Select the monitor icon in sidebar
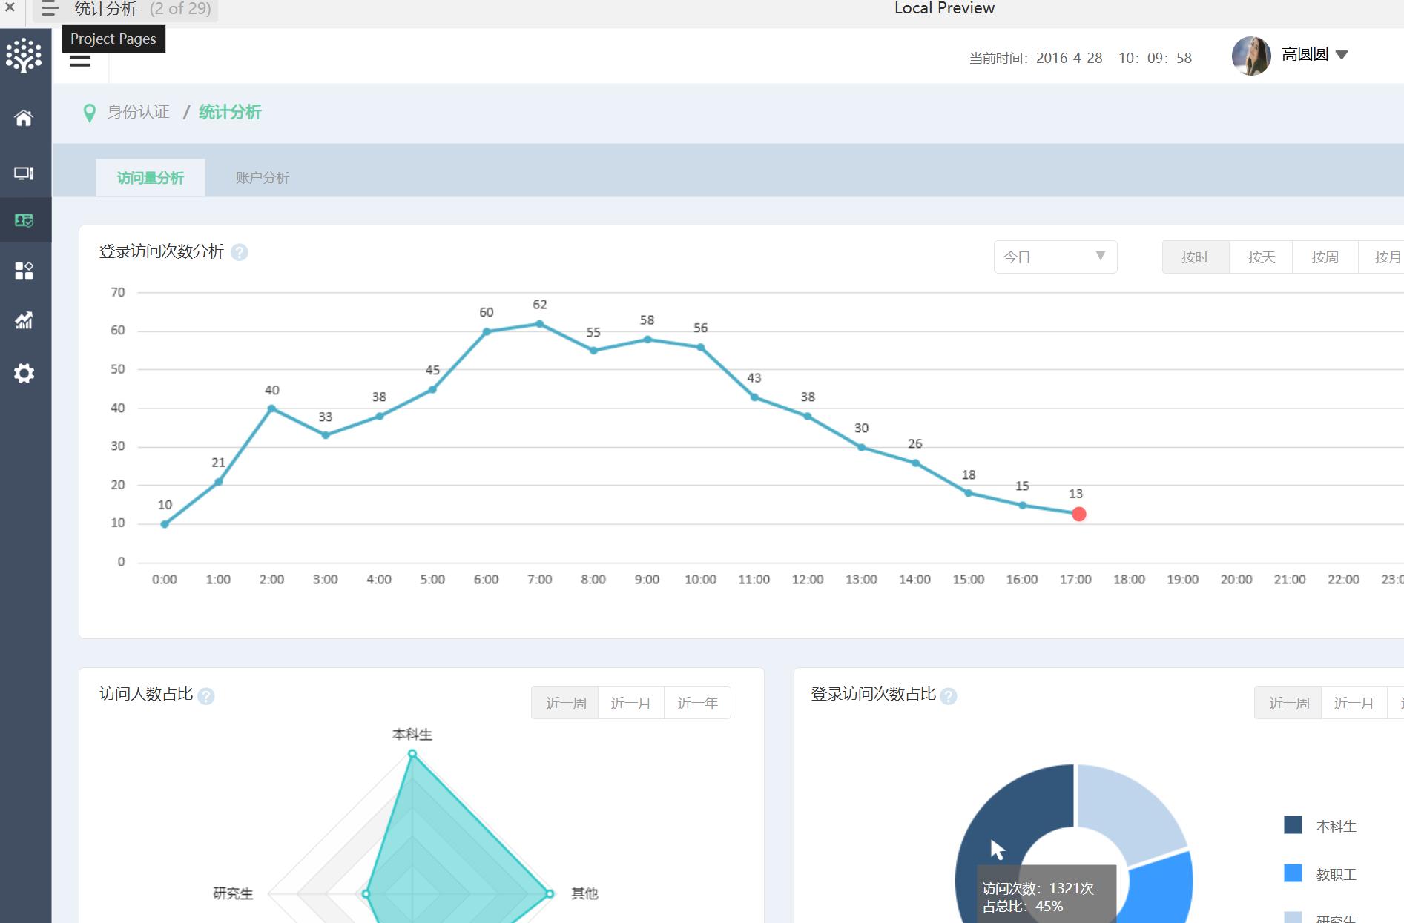This screenshot has height=923, width=1404. tap(24, 173)
